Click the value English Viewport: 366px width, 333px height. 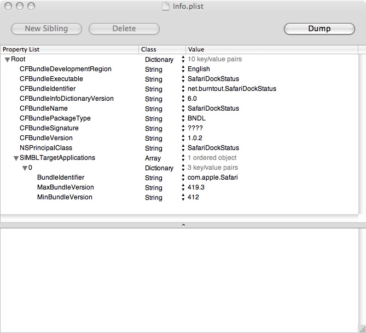click(x=199, y=69)
